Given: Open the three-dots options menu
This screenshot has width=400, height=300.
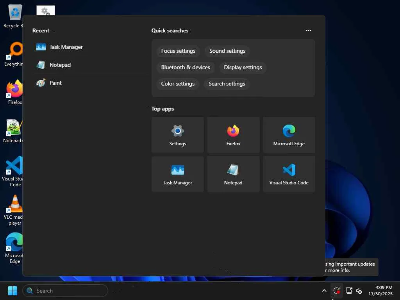Looking at the screenshot, I should point(309,30).
